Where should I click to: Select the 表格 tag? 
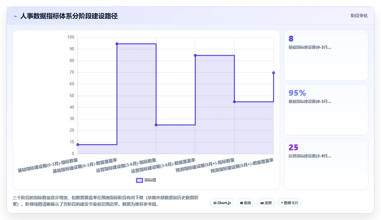click(x=245, y=203)
